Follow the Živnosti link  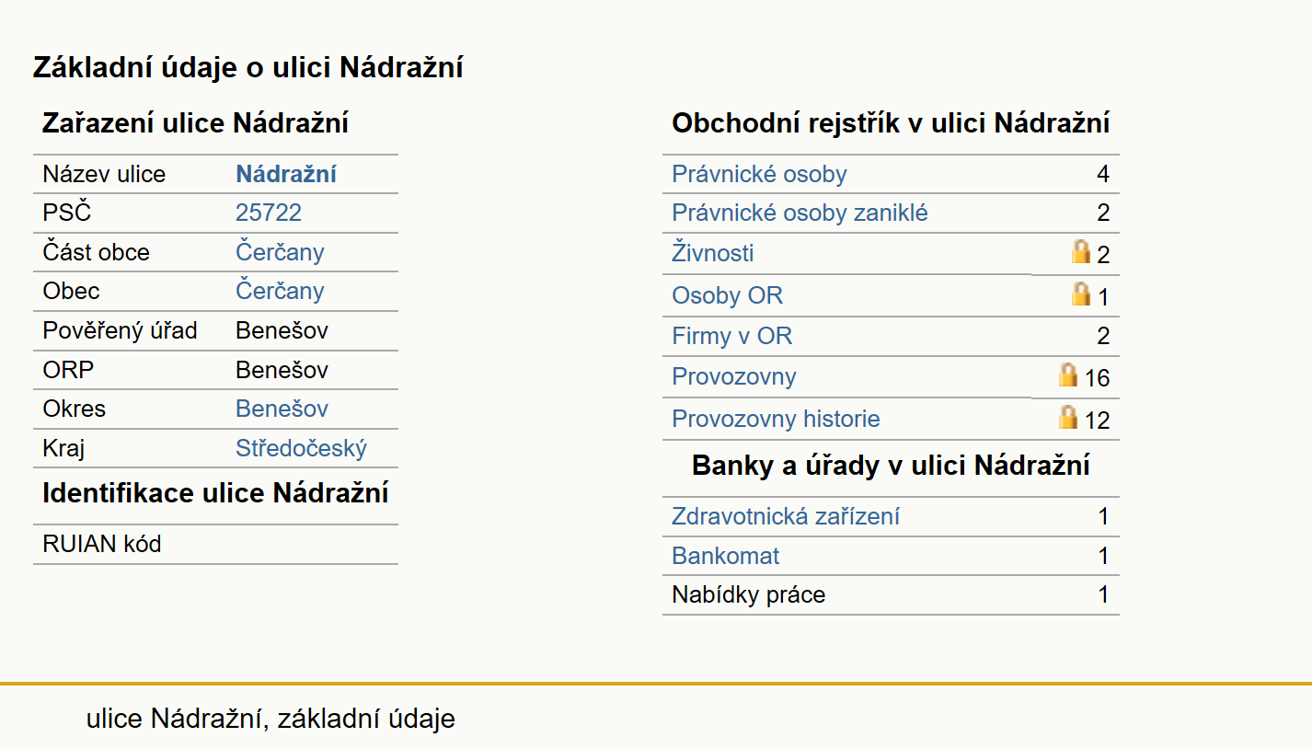click(x=713, y=252)
